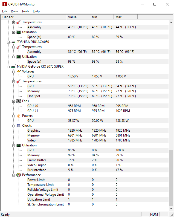Click the Clocks waveform icon
Image resolution: width=174 pixels, height=217 pixels.
(x=18, y=126)
